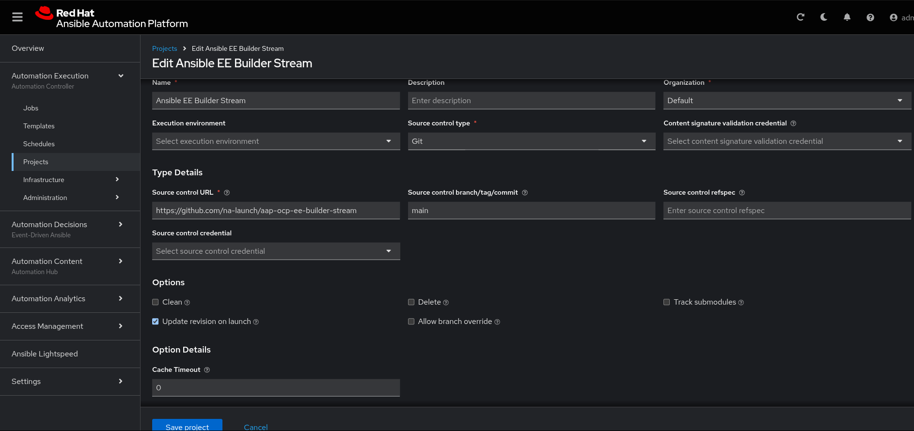The image size is (914, 431).
Task: Open the help question mark menu
Action: (x=870, y=17)
